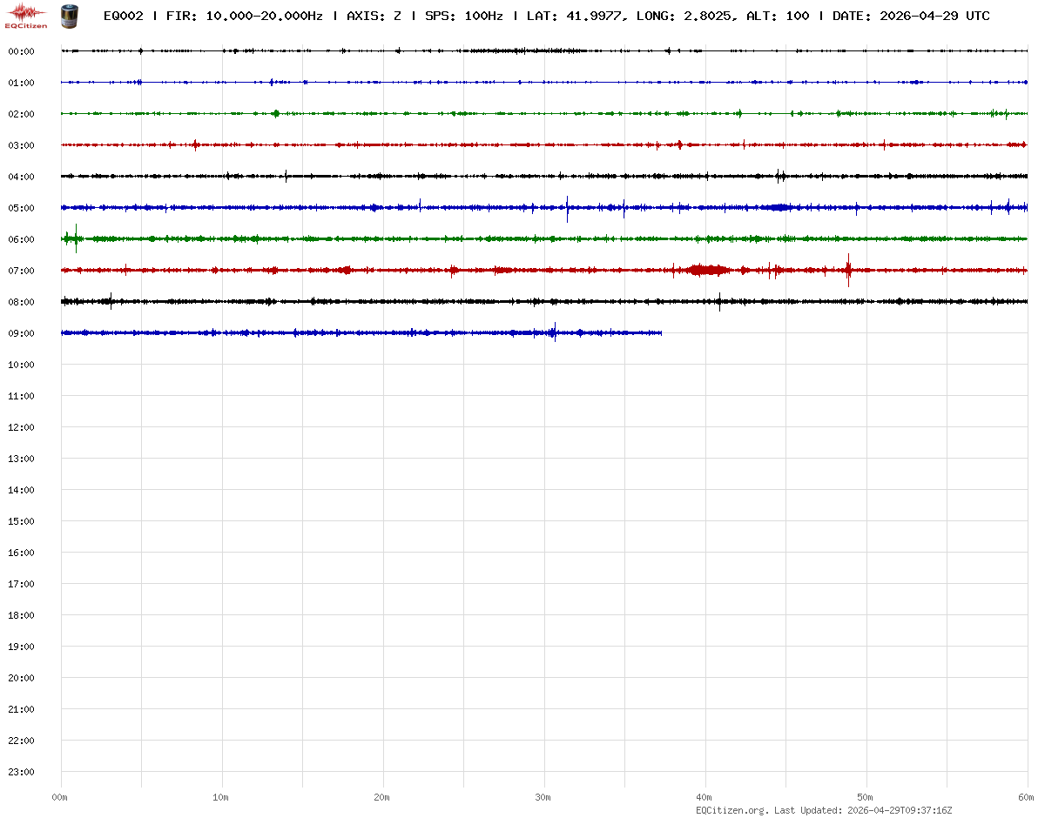This screenshot has height=818, width=1045.
Task: Click the 30m tick label on time axis
Action: coord(543,797)
